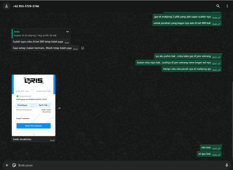
Task: Select message 'Sudah saya coba di bet 800'
Action: pos(41,42)
